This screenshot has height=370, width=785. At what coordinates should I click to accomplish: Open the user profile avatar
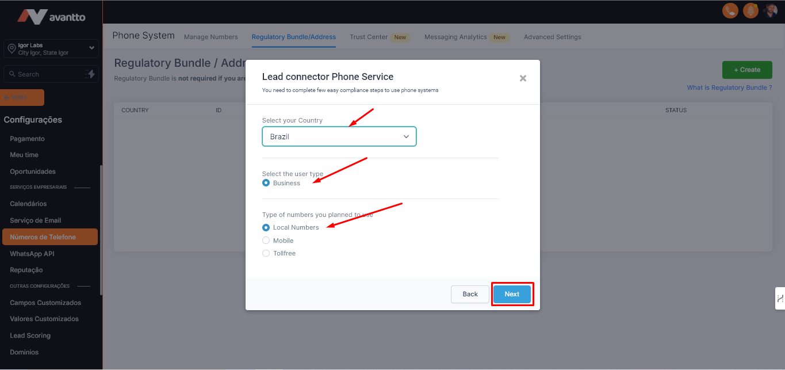coord(771,10)
